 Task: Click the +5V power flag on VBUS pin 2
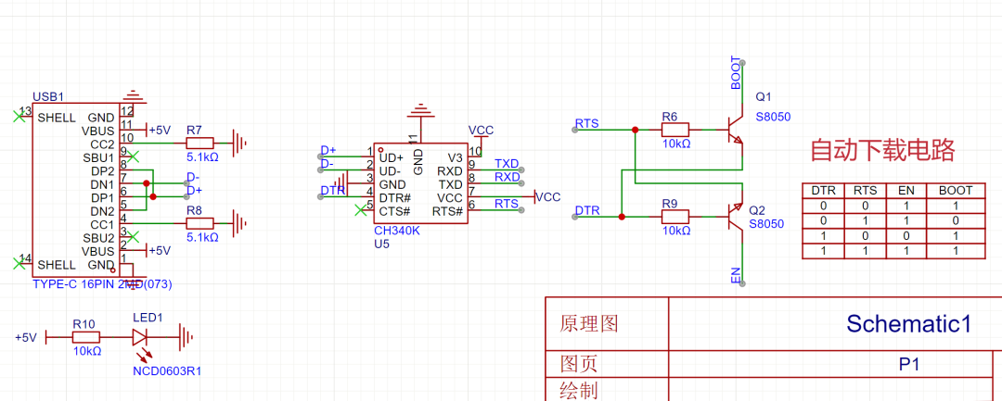(x=159, y=250)
